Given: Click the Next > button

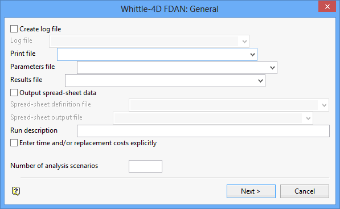Looking at the screenshot, I should (x=251, y=191).
